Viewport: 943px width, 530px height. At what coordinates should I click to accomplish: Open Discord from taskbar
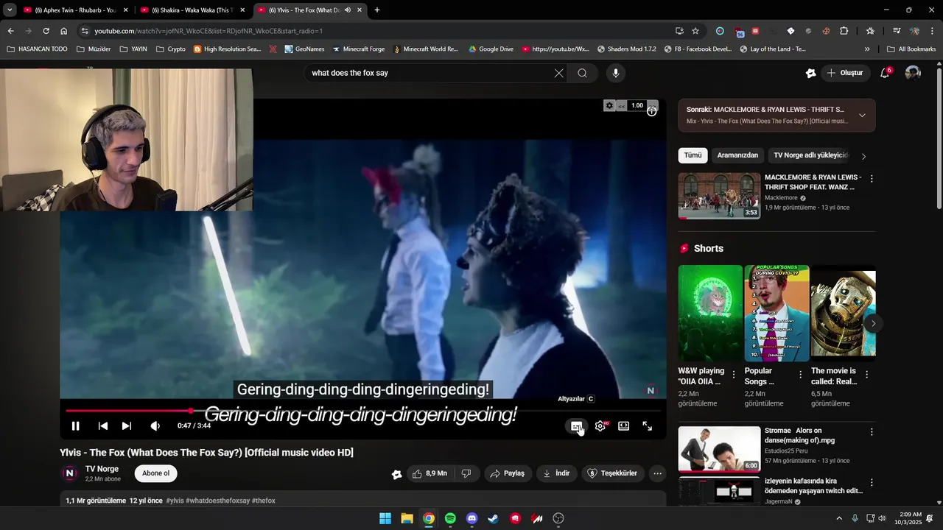(x=472, y=518)
